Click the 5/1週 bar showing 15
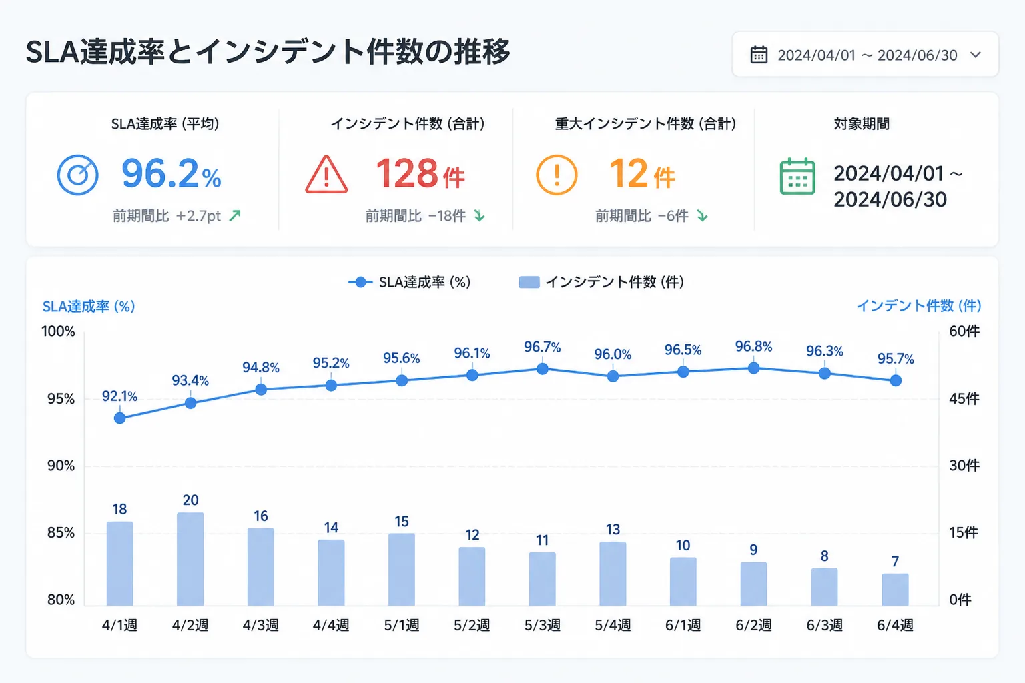Image resolution: width=1025 pixels, height=683 pixels. (x=402, y=570)
